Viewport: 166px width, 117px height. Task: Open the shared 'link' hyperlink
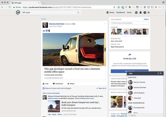point(74,24)
